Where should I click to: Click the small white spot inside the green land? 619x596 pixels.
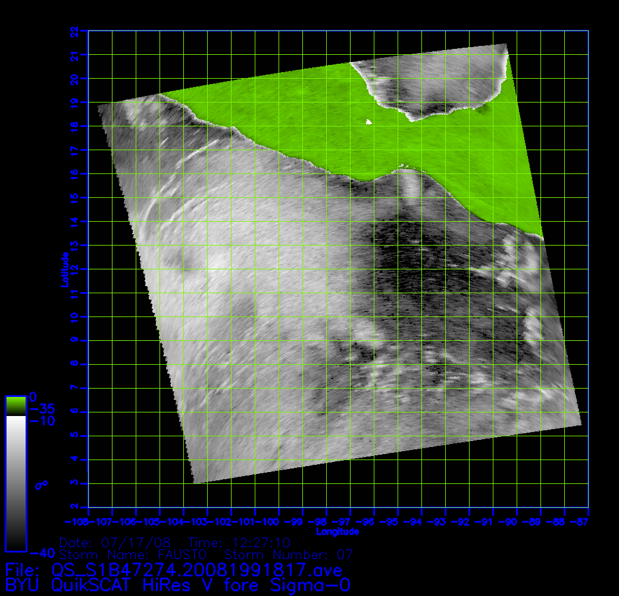[x=368, y=122]
